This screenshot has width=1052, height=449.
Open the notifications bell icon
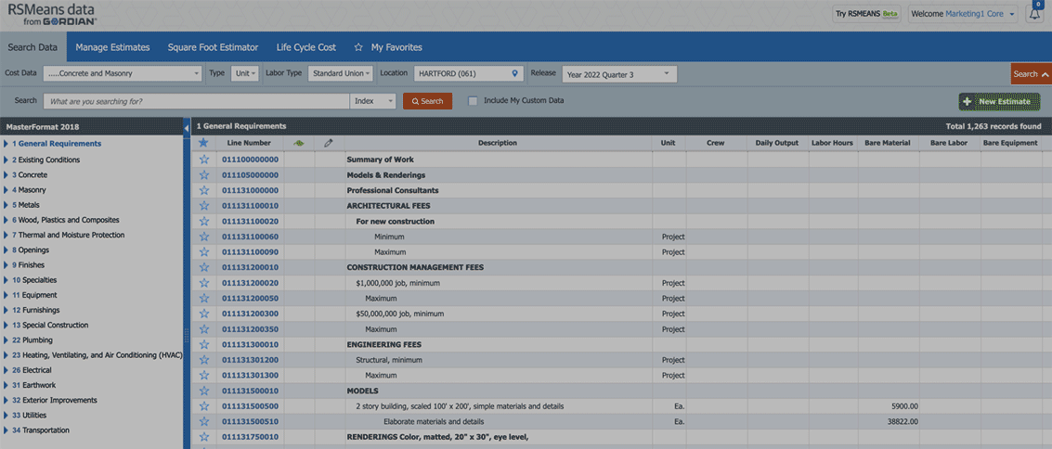(1033, 15)
